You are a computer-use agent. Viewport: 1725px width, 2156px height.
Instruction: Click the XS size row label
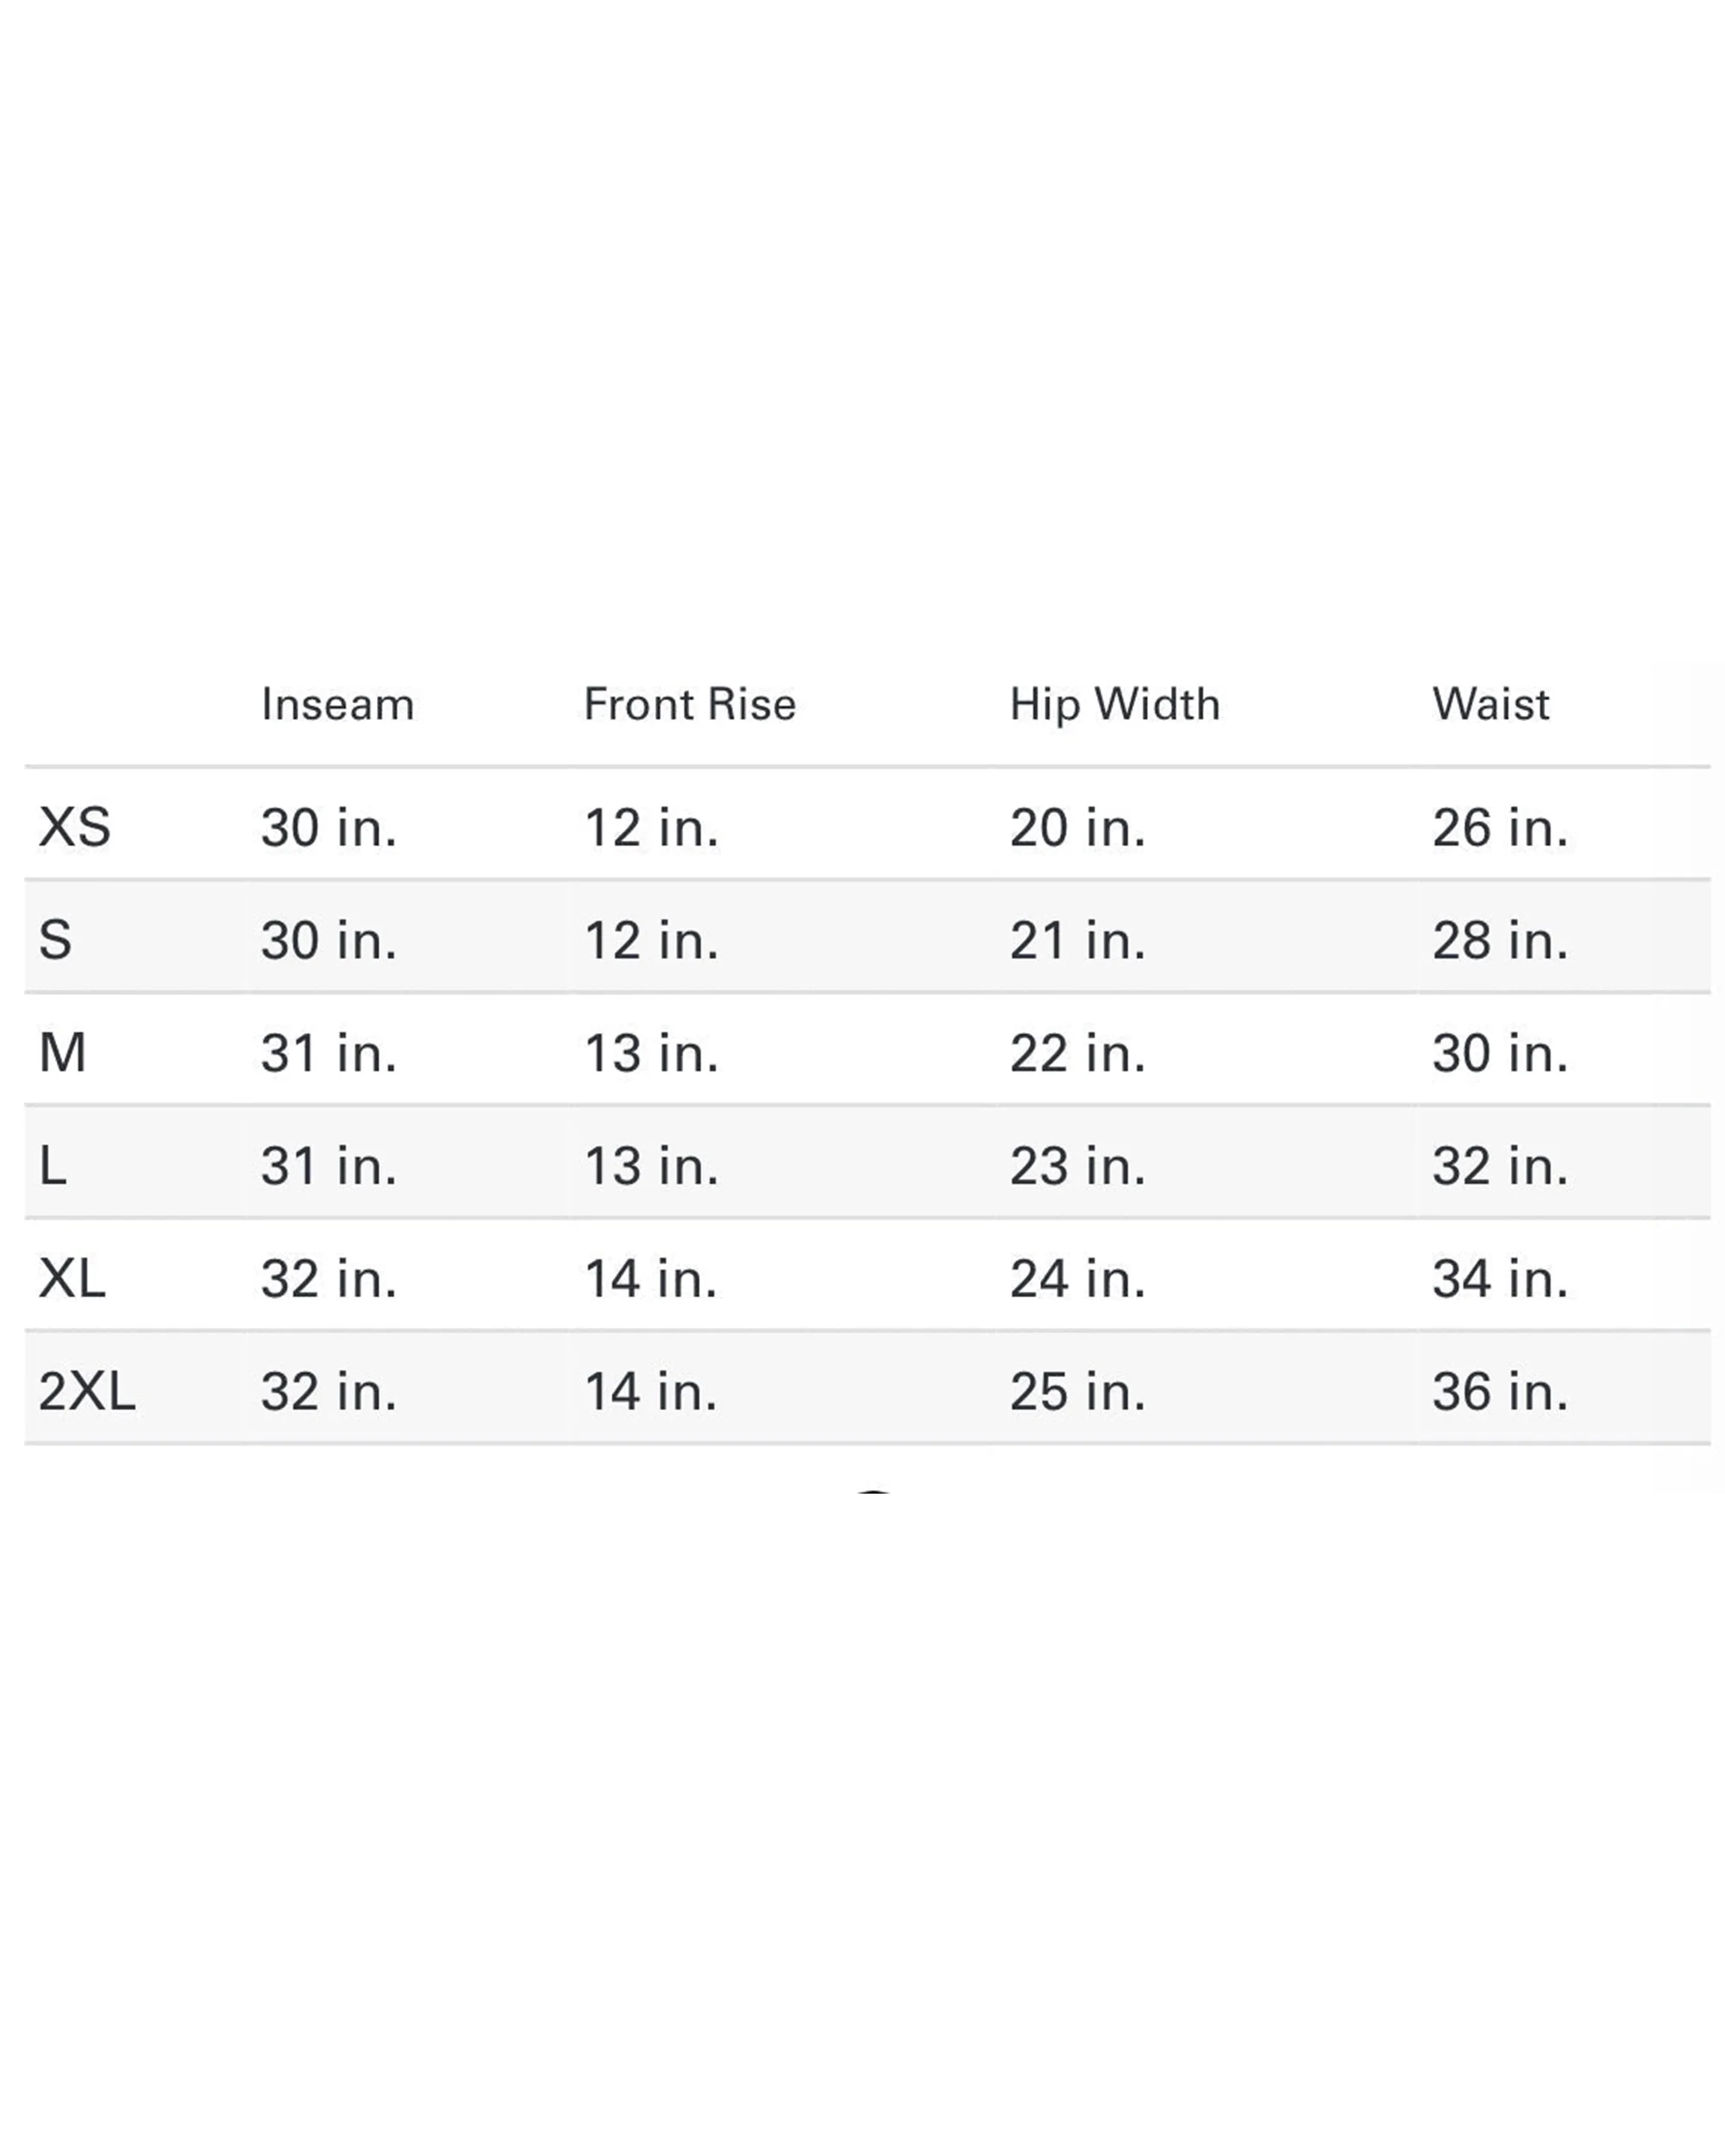tap(74, 827)
